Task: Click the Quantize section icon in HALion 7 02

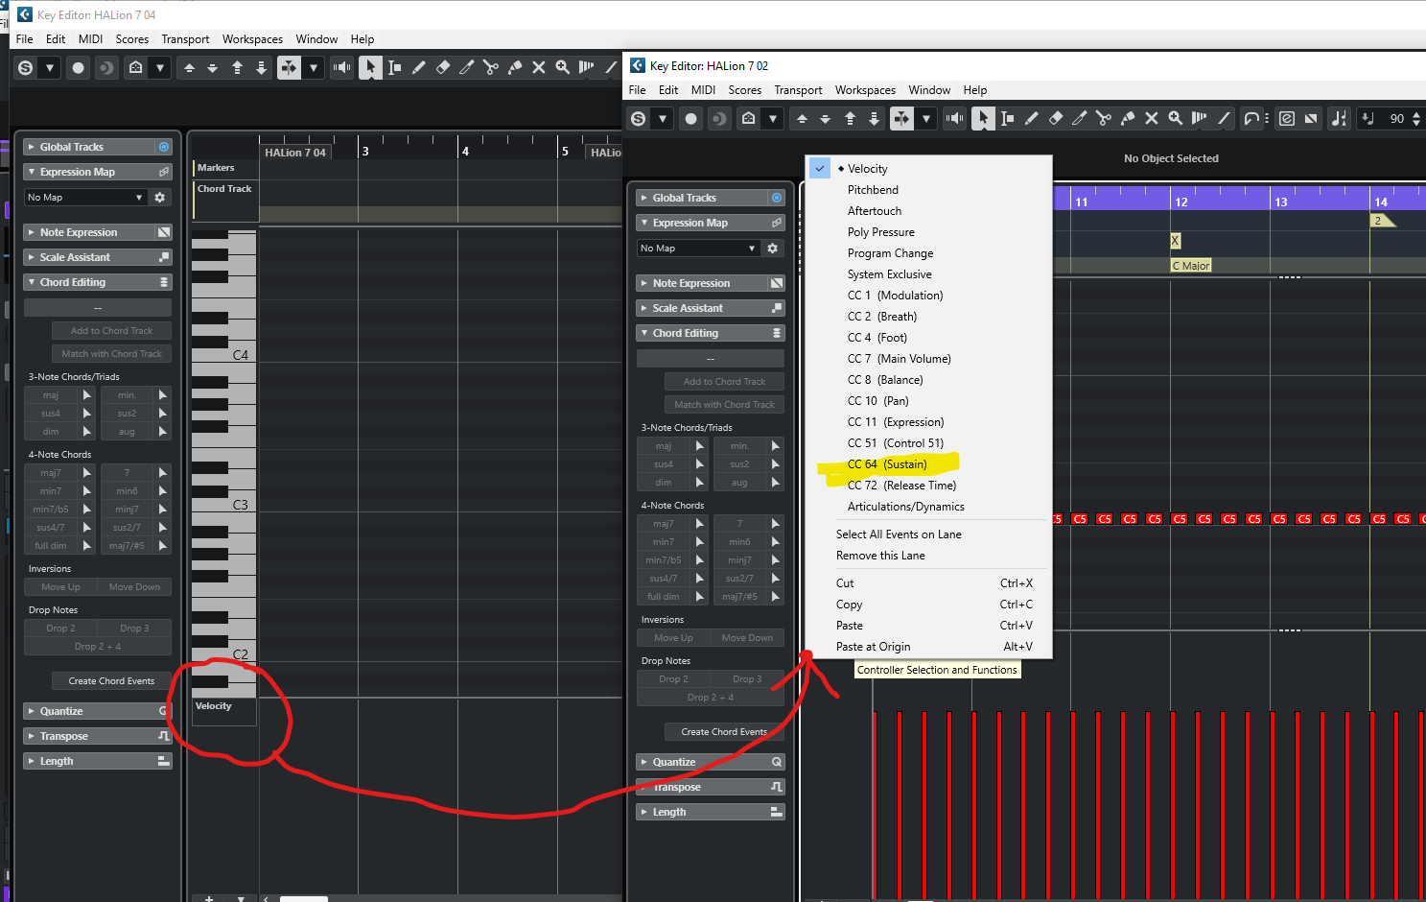Action: click(777, 762)
